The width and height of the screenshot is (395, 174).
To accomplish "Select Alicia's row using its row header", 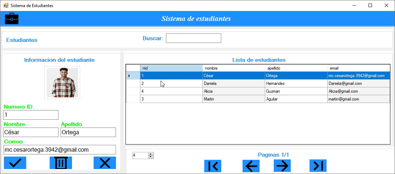I will 133,91.
